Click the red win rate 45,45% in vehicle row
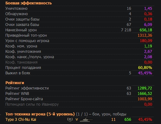 click(145, 120)
